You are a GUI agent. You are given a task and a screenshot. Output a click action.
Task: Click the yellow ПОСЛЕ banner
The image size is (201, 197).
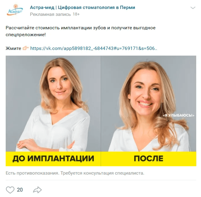pyautogui.click(x=149, y=159)
